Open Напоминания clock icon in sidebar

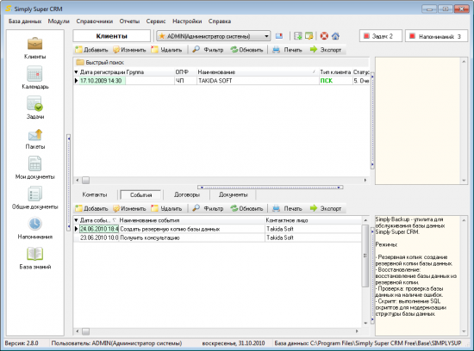pos(35,224)
